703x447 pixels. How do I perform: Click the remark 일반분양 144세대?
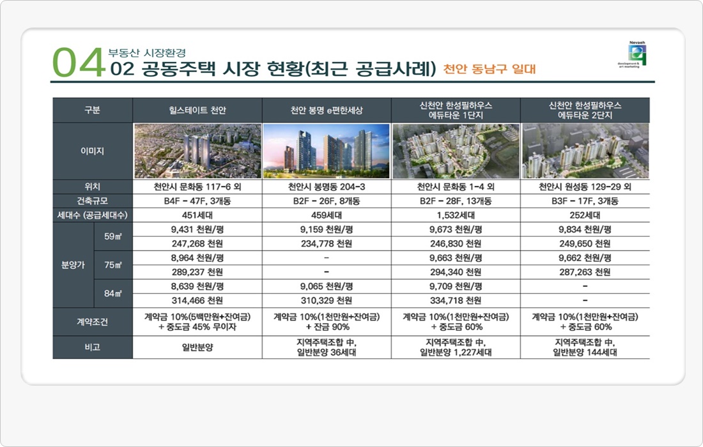point(585,352)
